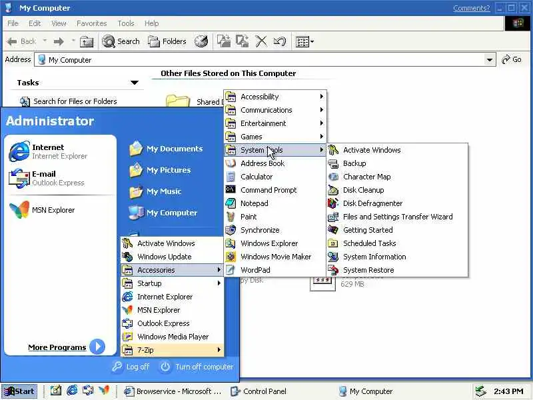Open Windows Explorer from Accessories
The height and width of the screenshot is (400, 533).
[275, 243]
